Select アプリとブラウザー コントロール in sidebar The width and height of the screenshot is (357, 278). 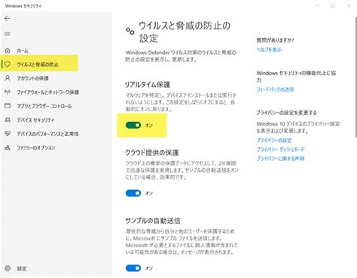click(44, 106)
